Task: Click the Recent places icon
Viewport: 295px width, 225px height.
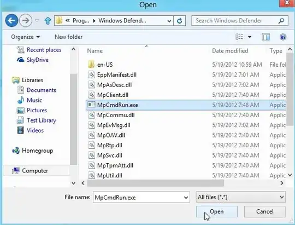Action: pyautogui.click(x=21, y=50)
